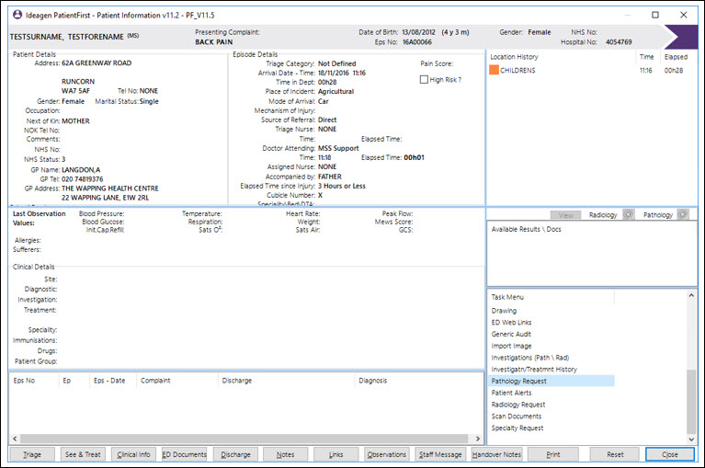This screenshot has width=705, height=468.
Task: Open Patient Alerts task
Action: 511,393
